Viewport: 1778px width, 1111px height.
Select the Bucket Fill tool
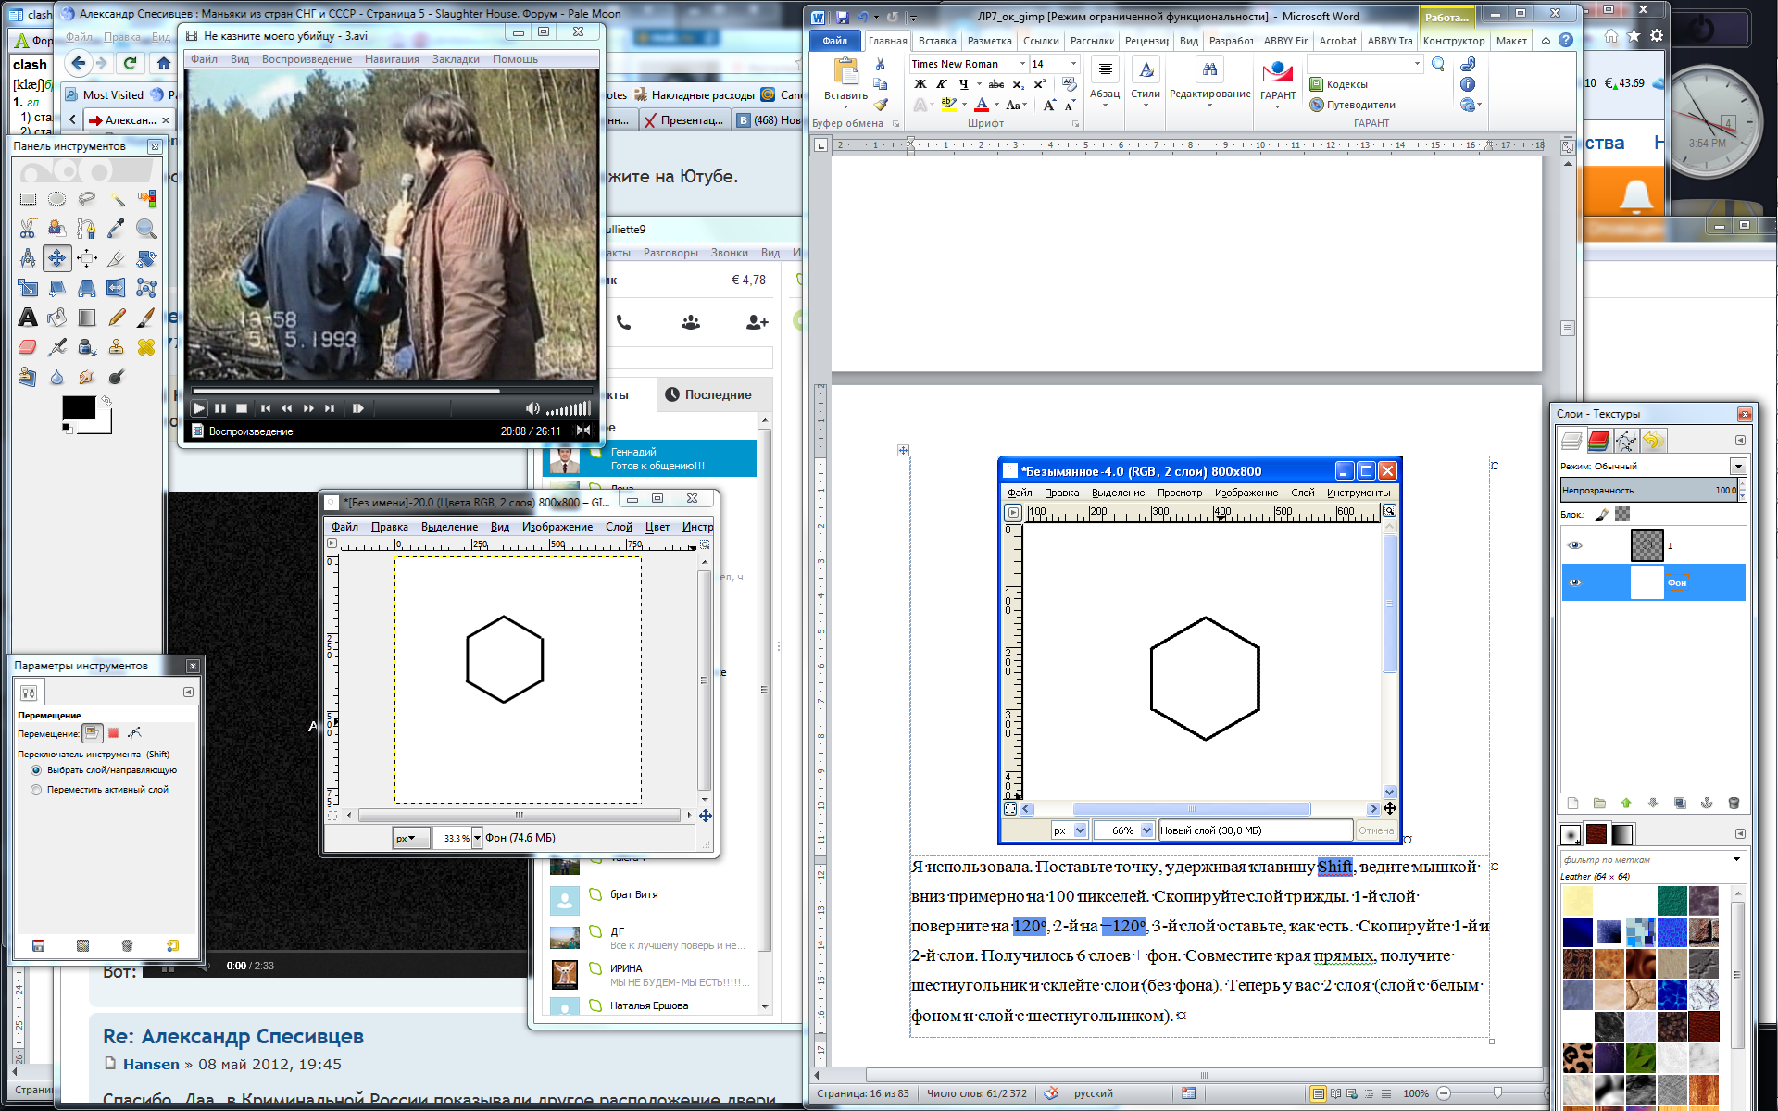coord(57,318)
